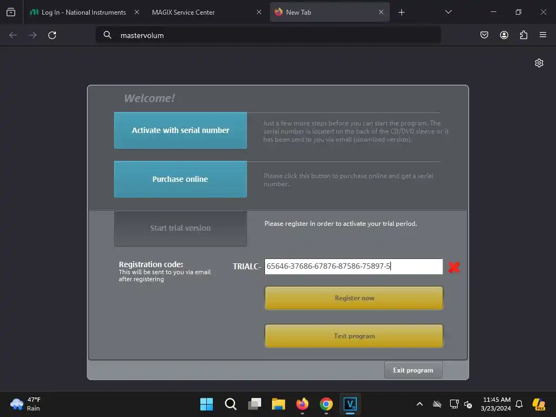
Task: Reload the current page
Action: pyautogui.click(x=52, y=35)
